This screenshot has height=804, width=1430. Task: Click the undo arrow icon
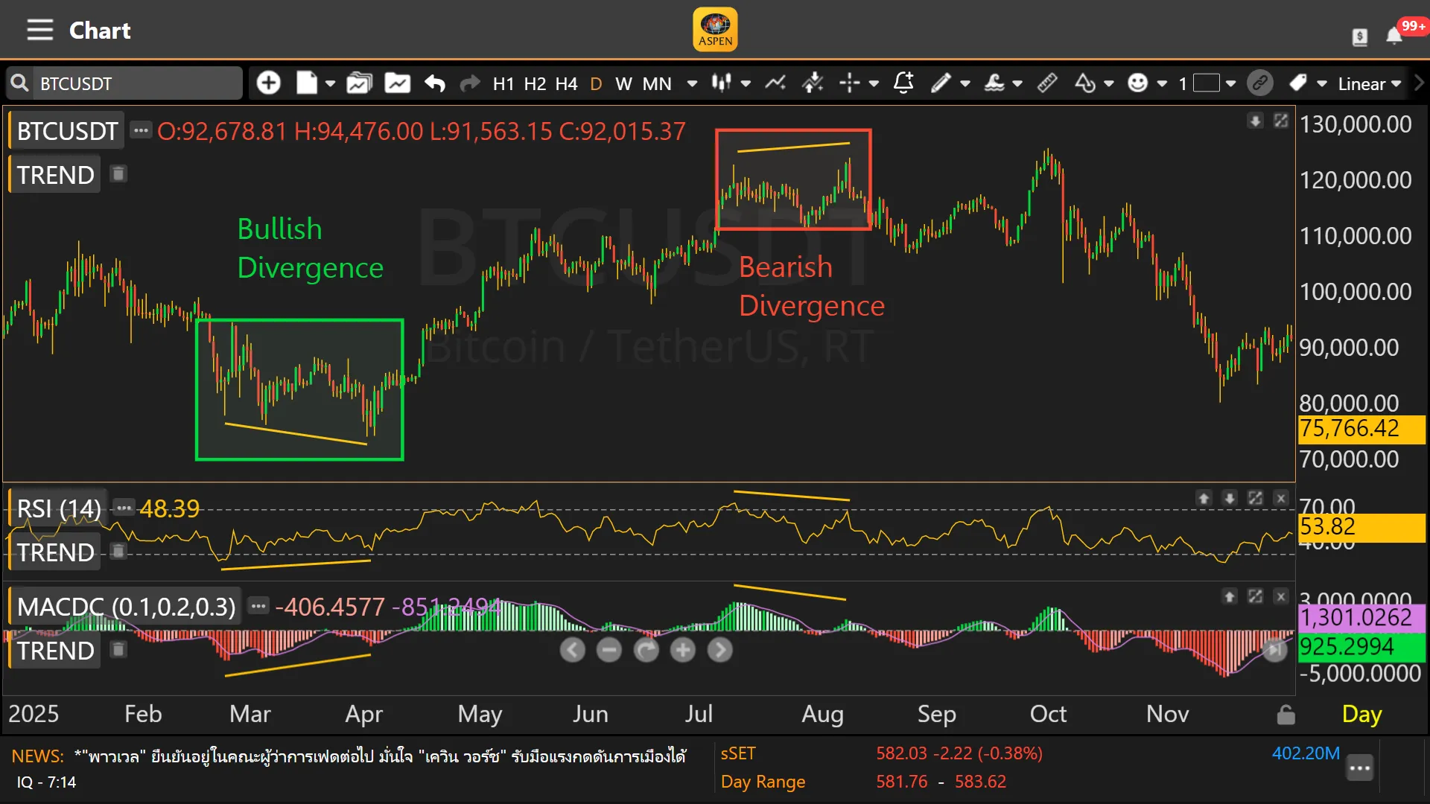pos(435,83)
